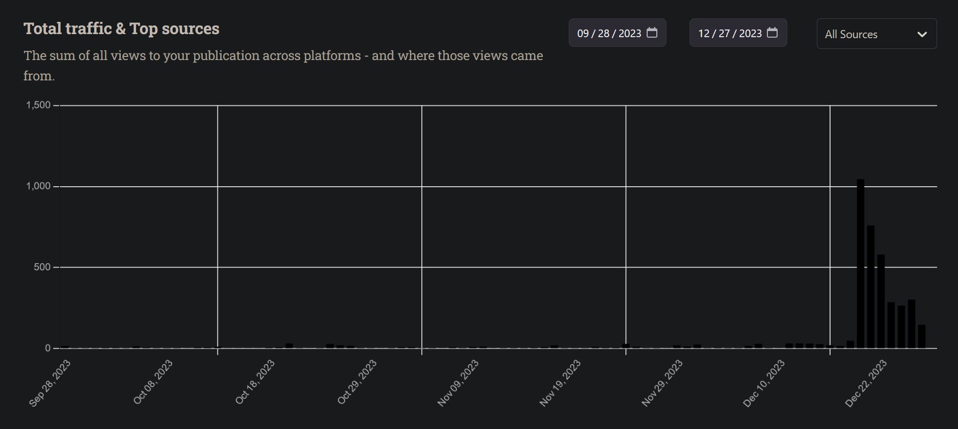Click the 'Dec 10, 2023' axis label
The width and height of the screenshot is (958, 429).
click(x=764, y=383)
